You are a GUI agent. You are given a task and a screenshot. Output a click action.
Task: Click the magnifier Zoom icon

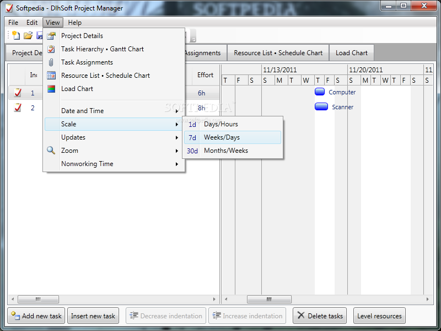[x=51, y=150]
